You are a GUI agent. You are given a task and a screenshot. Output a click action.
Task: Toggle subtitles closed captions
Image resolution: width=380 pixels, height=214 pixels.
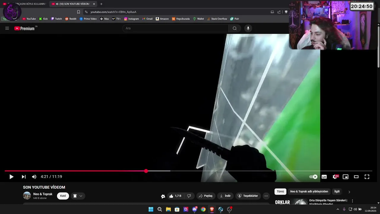point(324,177)
